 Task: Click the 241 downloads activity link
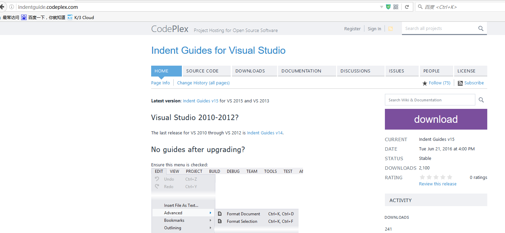[x=388, y=229]
